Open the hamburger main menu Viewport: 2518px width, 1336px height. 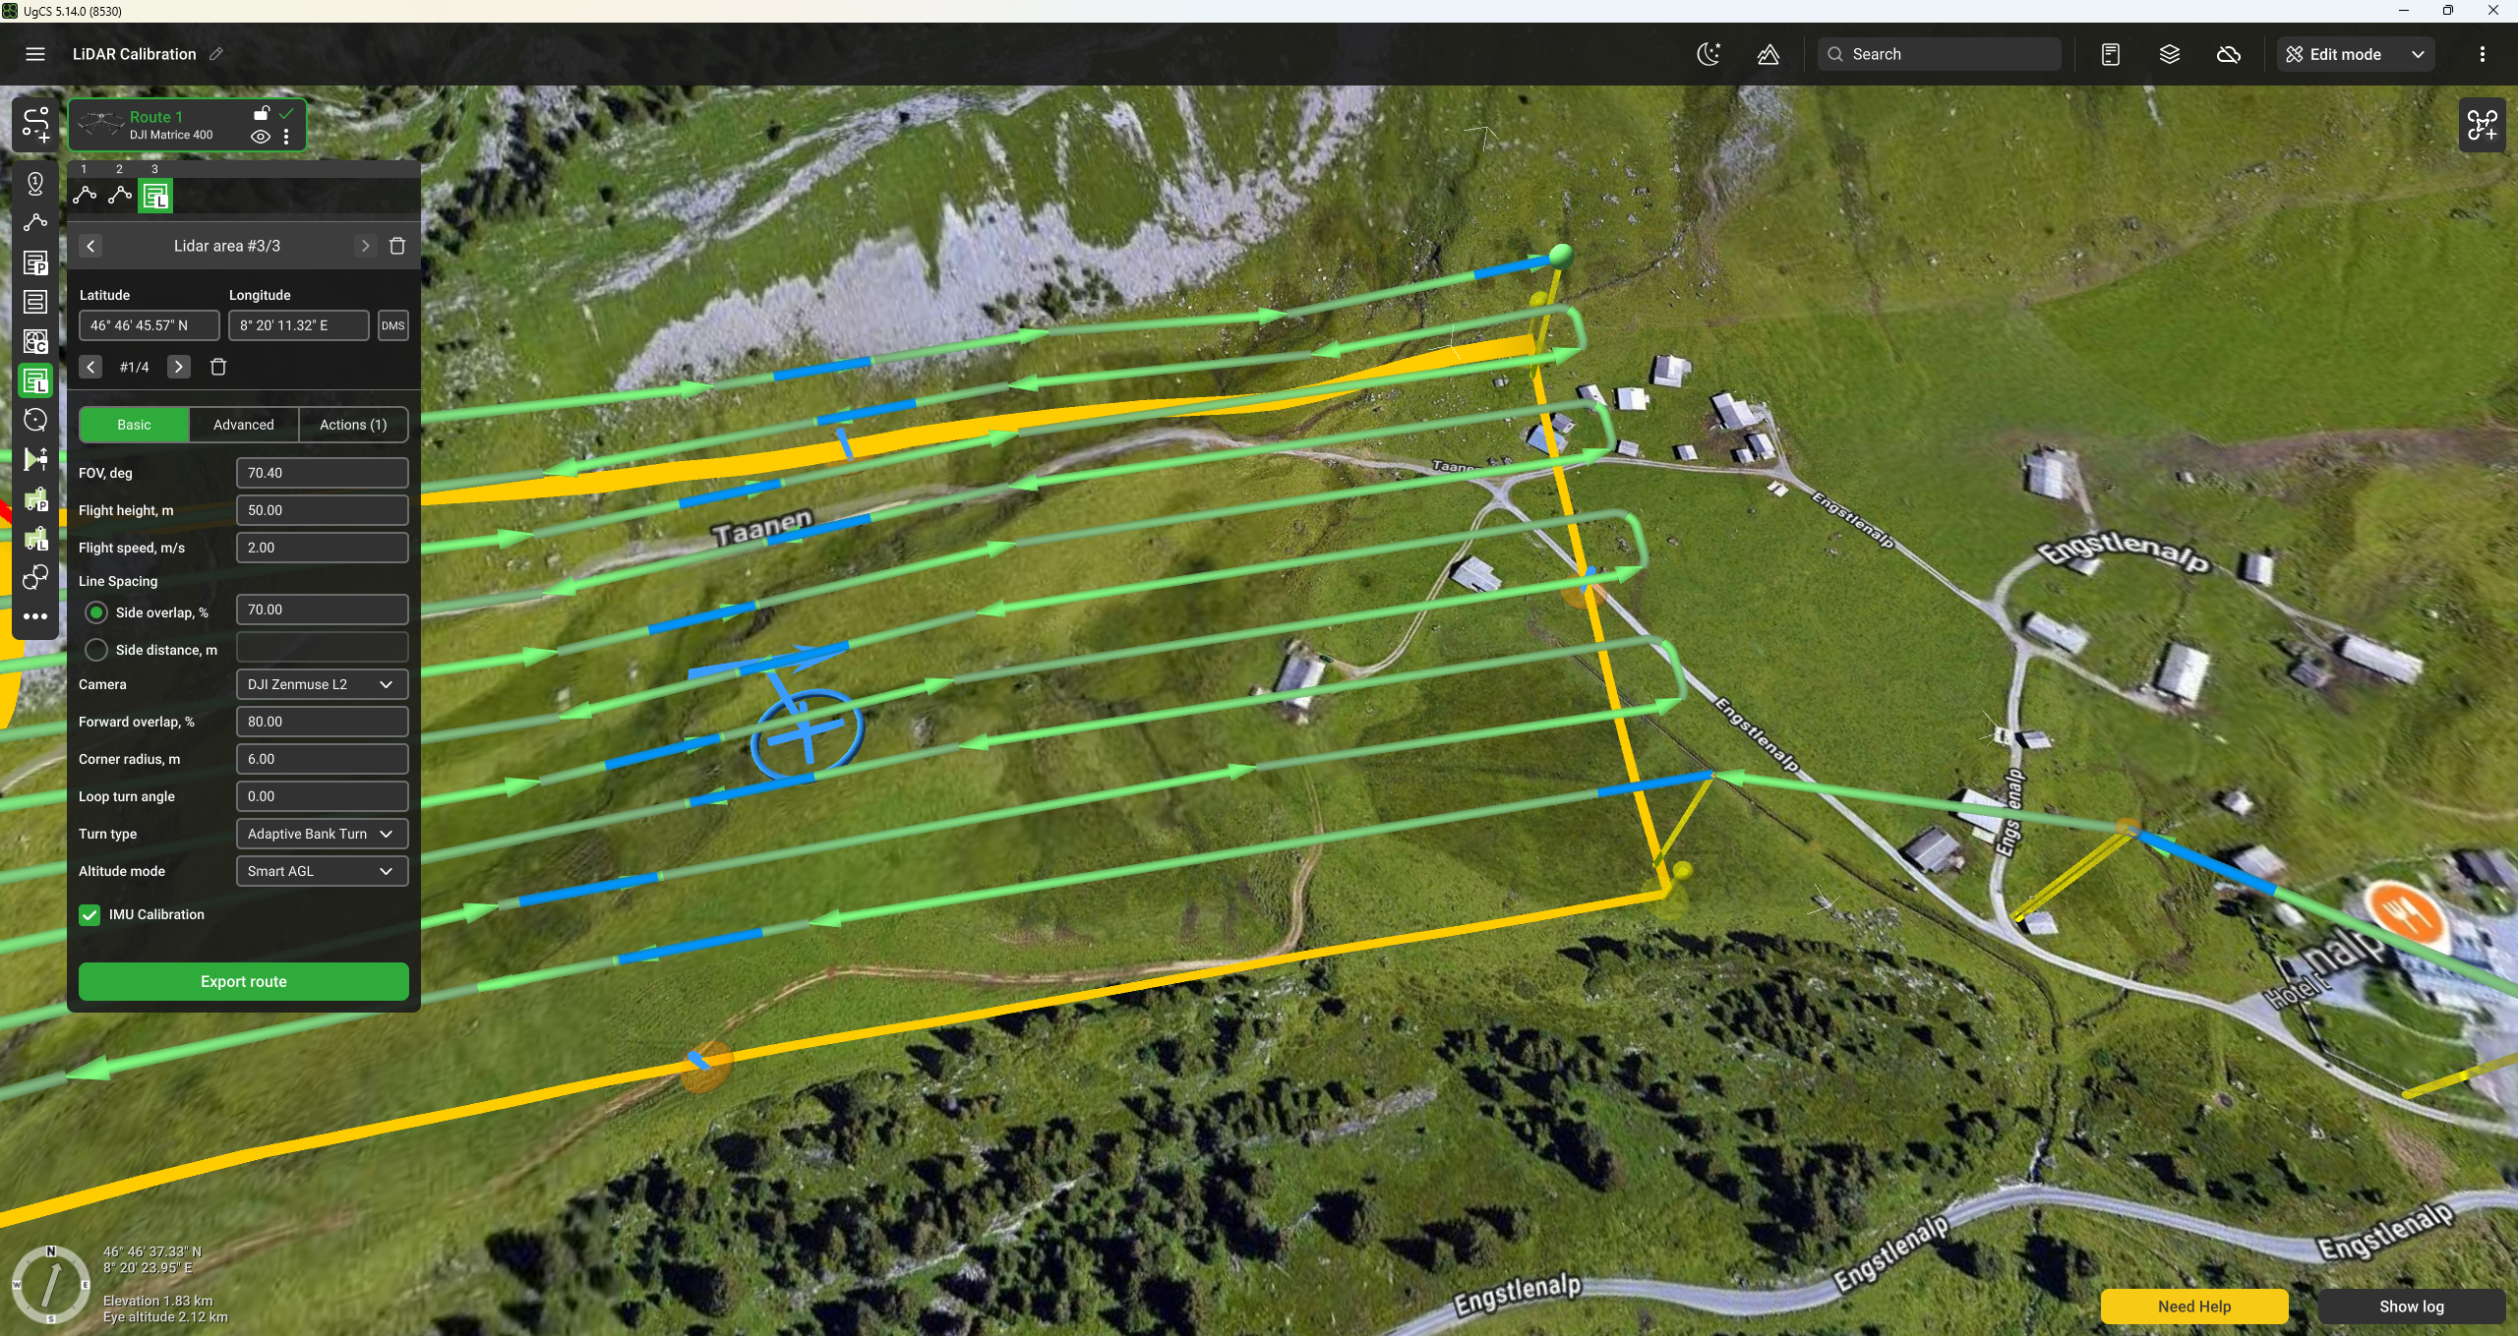[x=35, y=54]
